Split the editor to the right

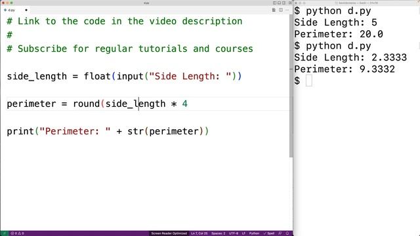281,10
